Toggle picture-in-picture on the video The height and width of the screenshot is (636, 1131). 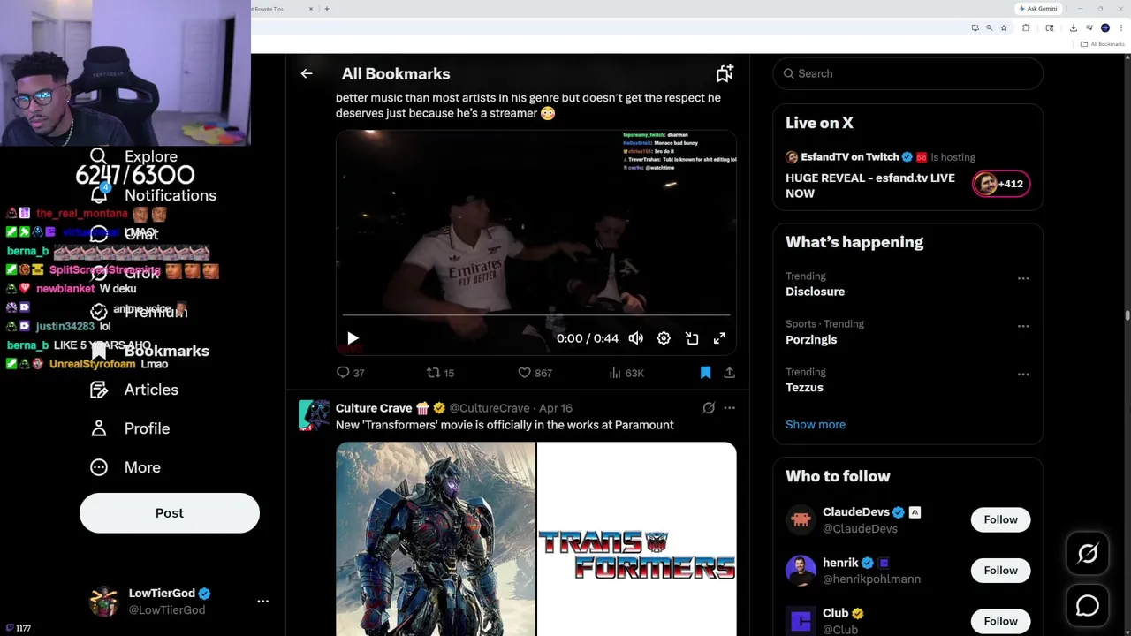(x=692, y=338)
